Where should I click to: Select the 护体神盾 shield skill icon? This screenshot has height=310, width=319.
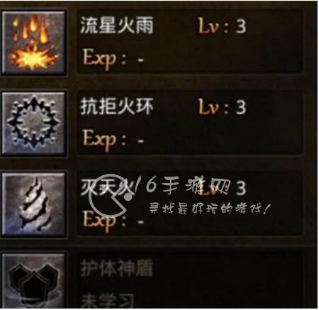(33, 281)
